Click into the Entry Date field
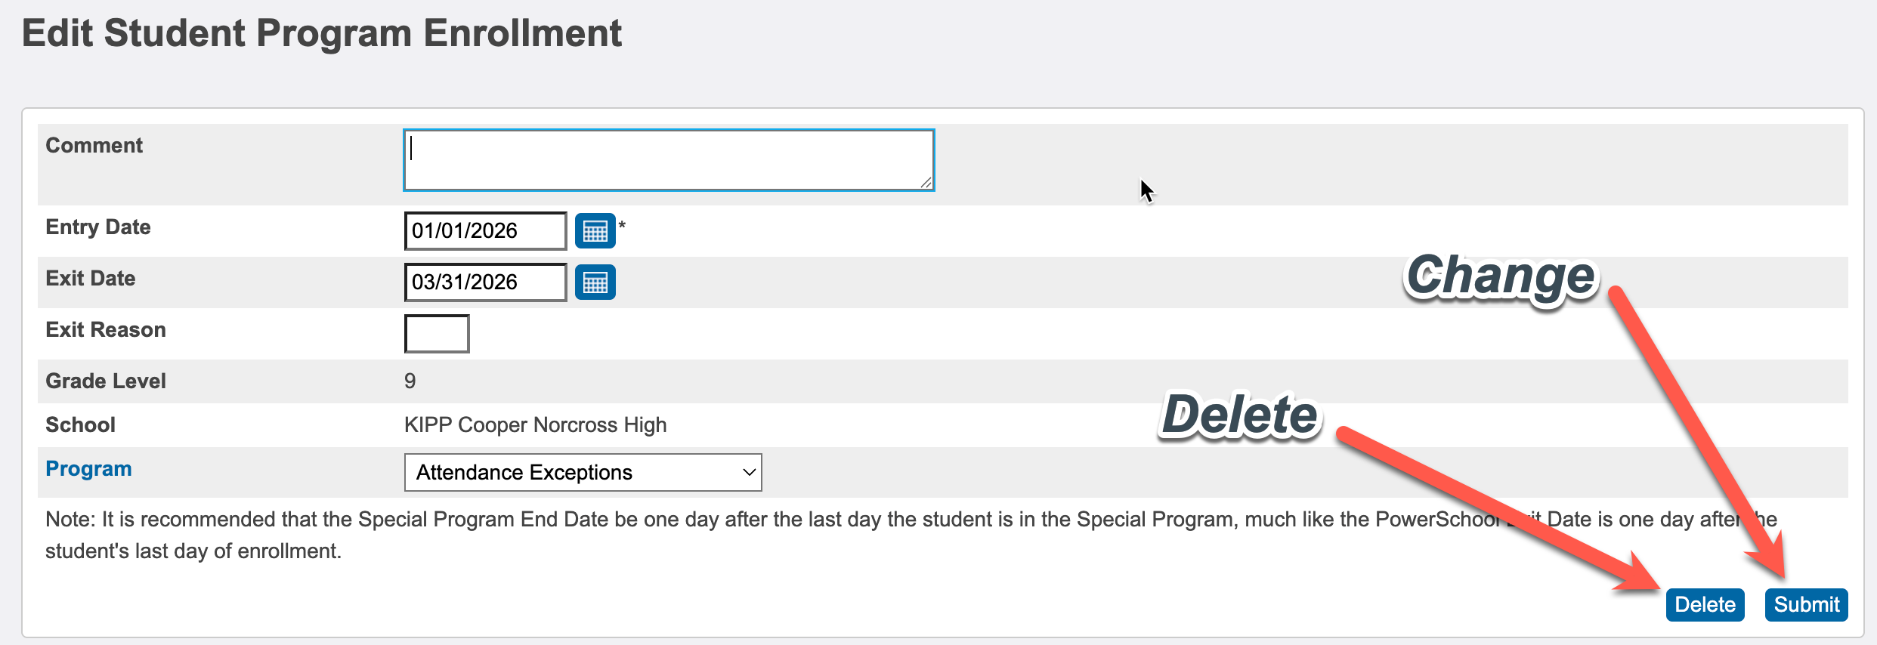The width and height of the screenshot is (1877, 645). click(484, 231)
